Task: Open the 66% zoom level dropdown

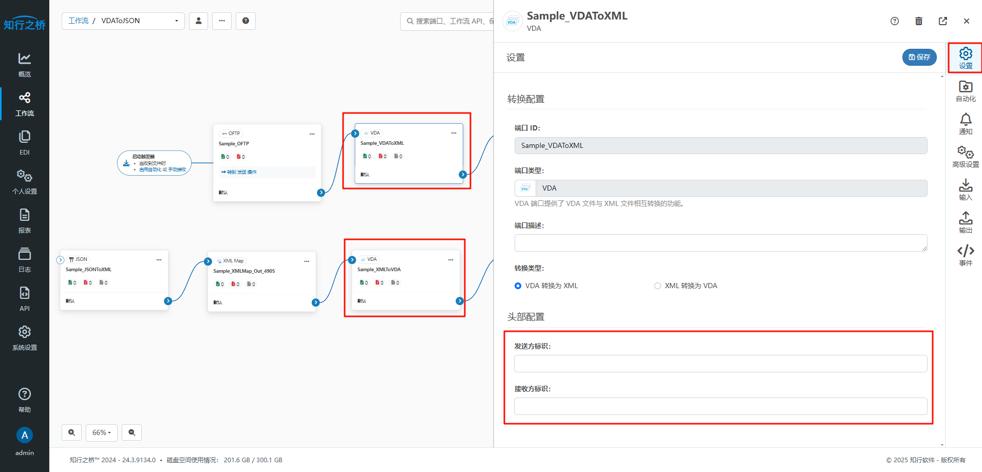Action: pyautogui.click(x=102, y=432)
